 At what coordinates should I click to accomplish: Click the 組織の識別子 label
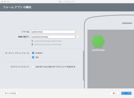click(24, 37)
